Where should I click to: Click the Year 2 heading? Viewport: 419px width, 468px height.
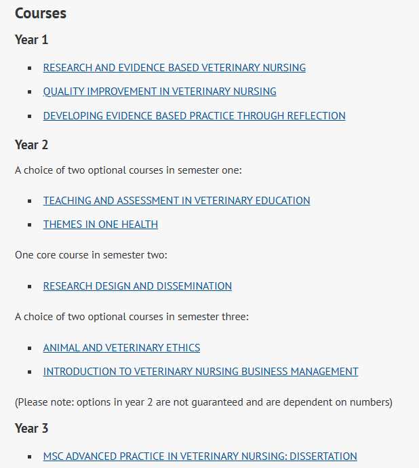31,144
